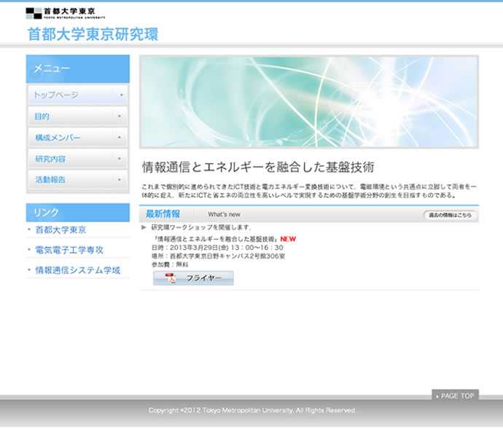The height and width of the screenshot is (437, 503).
Task: Open the 目的 menu item
Action: coord(78,116)
